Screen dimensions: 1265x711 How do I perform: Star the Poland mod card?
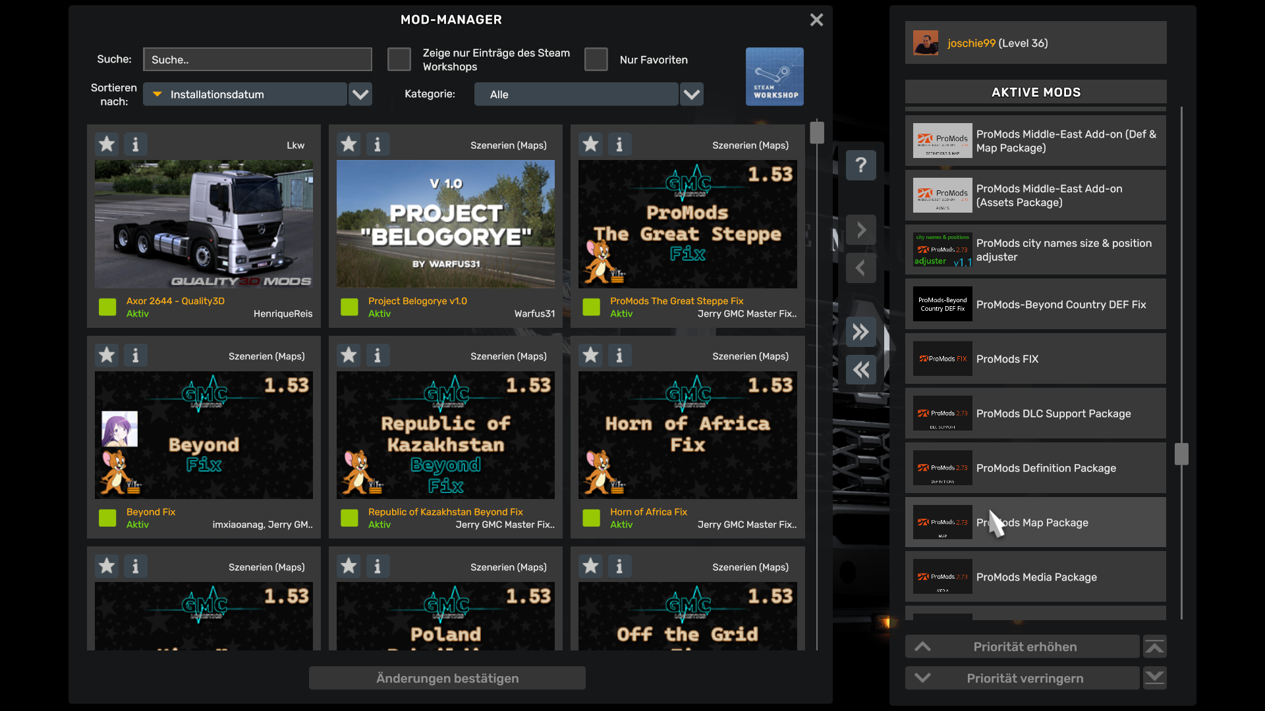click(349, 566)
